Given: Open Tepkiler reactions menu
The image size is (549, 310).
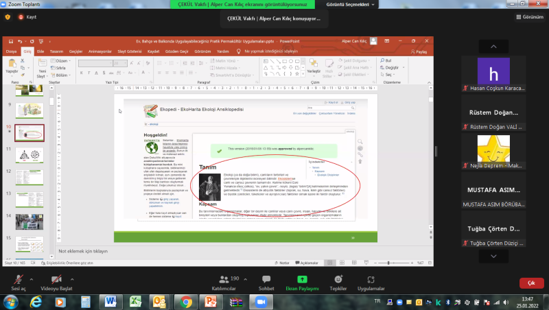Looking at the screenshot, I should [x=338, y=282].
